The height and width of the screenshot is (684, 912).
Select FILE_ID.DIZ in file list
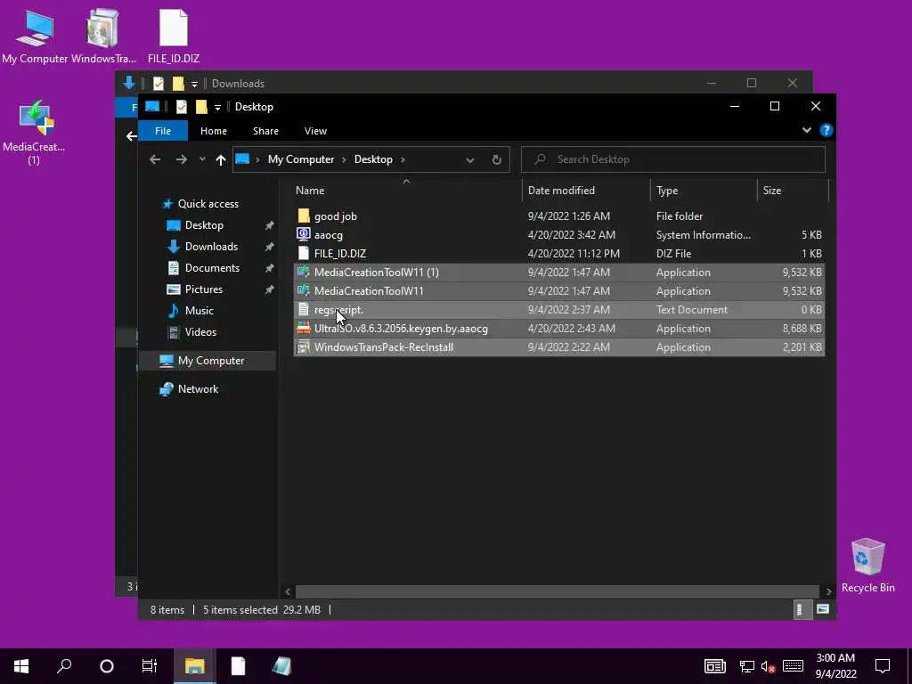pyautogui.click(x=559, y=254)
